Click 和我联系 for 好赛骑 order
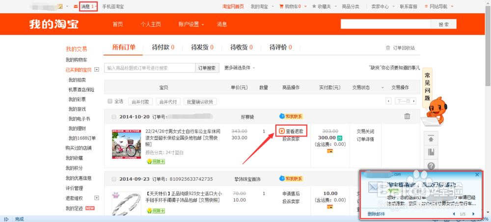Image resolution: width=491 pixels, height=222 pixels. point(291,116)
